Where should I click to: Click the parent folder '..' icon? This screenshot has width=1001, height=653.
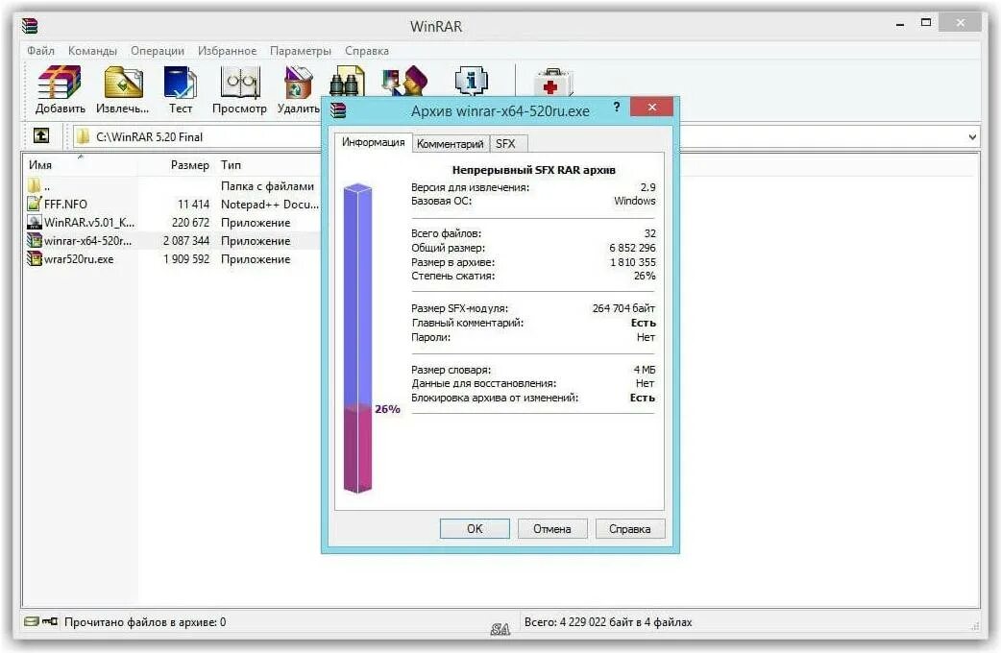tap(34, 185)
